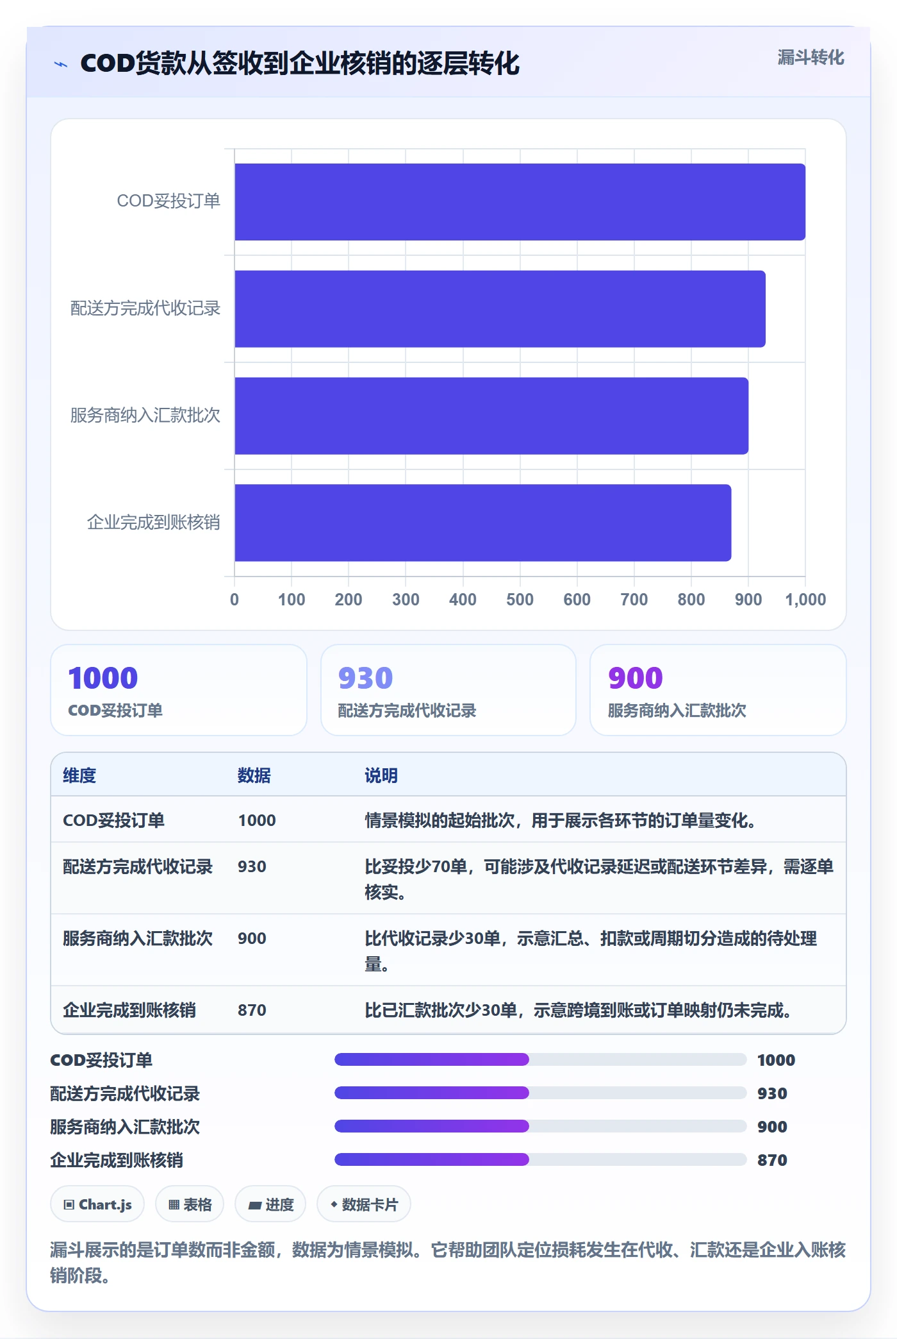Click the 企业完成到账核销 chart axis label
Viewport: 897px width, 1339px height.
(154, 522)
